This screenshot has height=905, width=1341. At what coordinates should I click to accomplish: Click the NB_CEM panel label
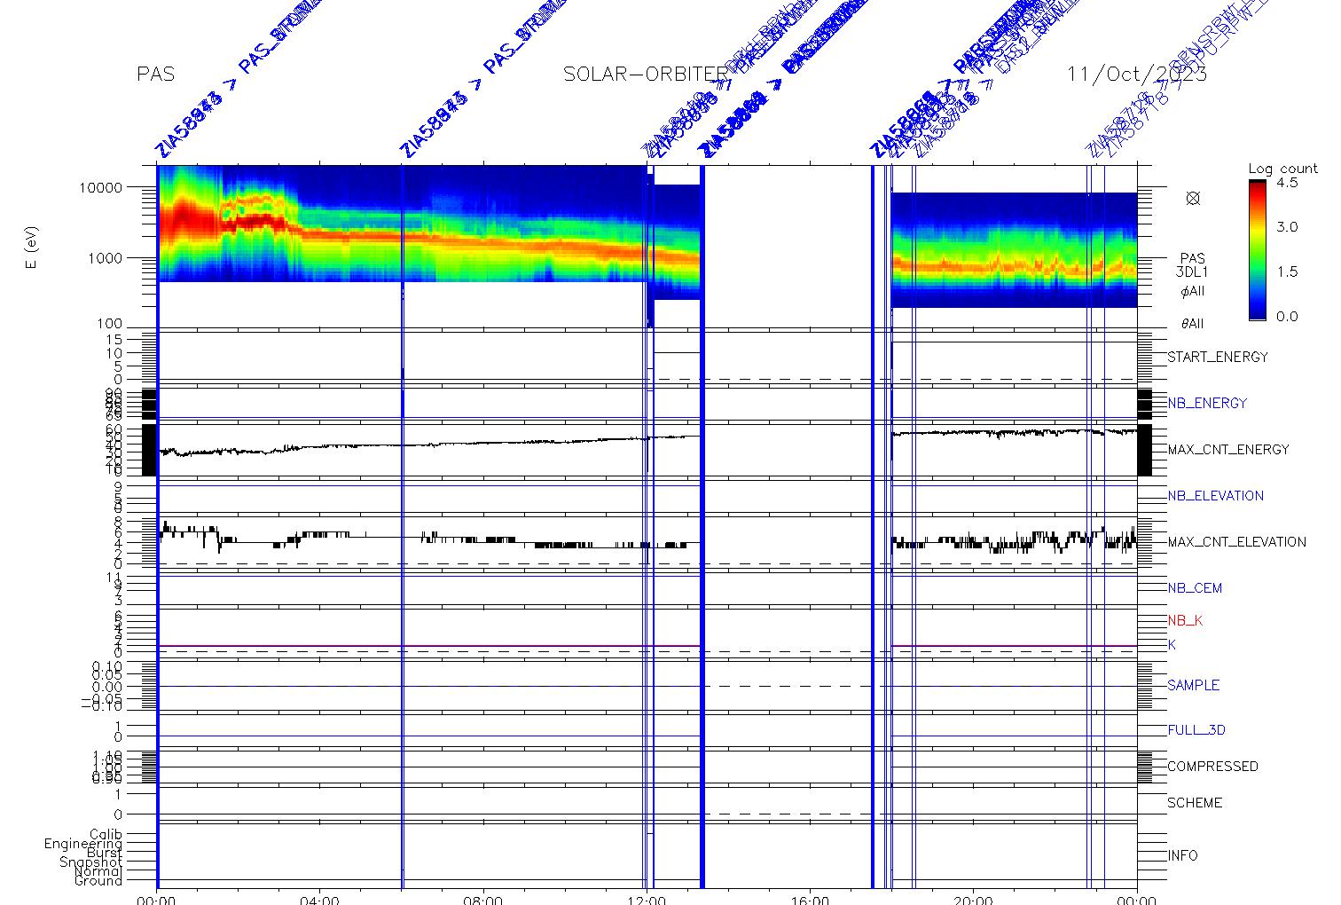tap(1195, 588)
